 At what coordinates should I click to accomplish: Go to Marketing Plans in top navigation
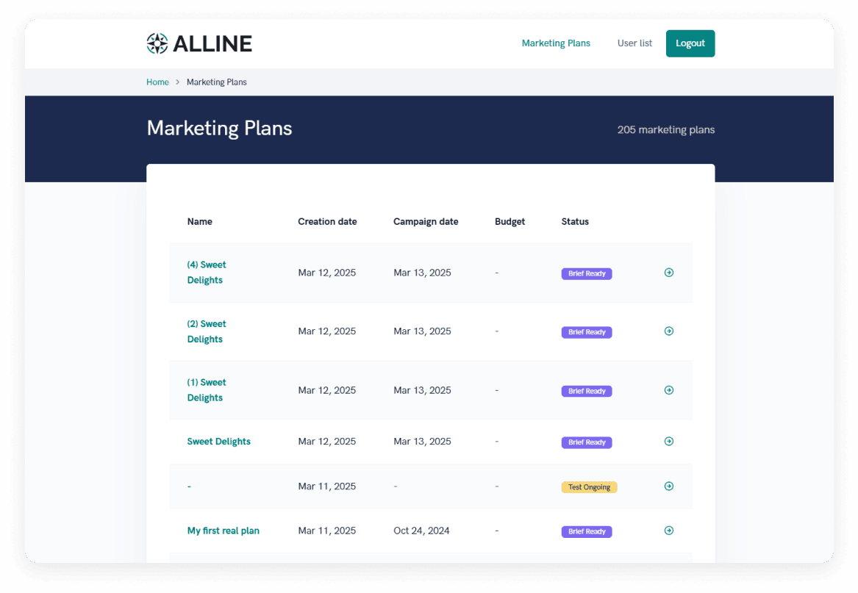[x=555, y=43]
